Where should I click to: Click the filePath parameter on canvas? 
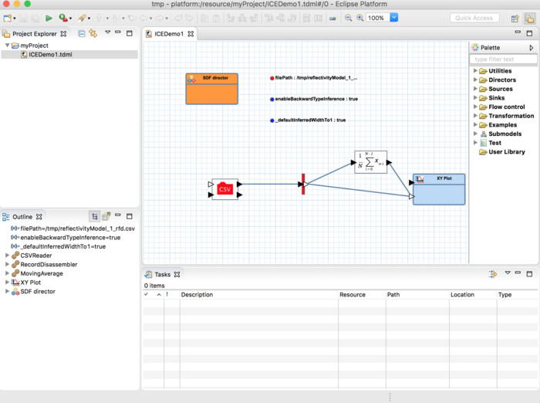pyautogui.click(x=314, y=78)
